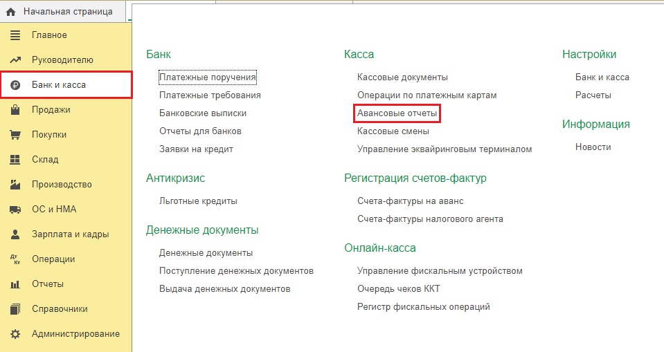
Task: Click the hamburger icon beside Главное
Action: [15, 35]
